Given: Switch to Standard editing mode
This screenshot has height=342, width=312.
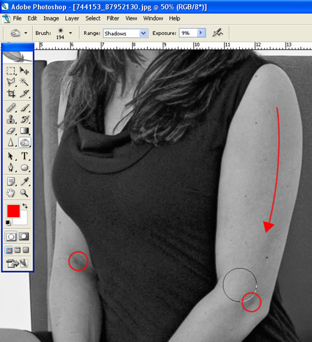Looking at the screenshot, I should pyautogui.click(x=11, y=236).
